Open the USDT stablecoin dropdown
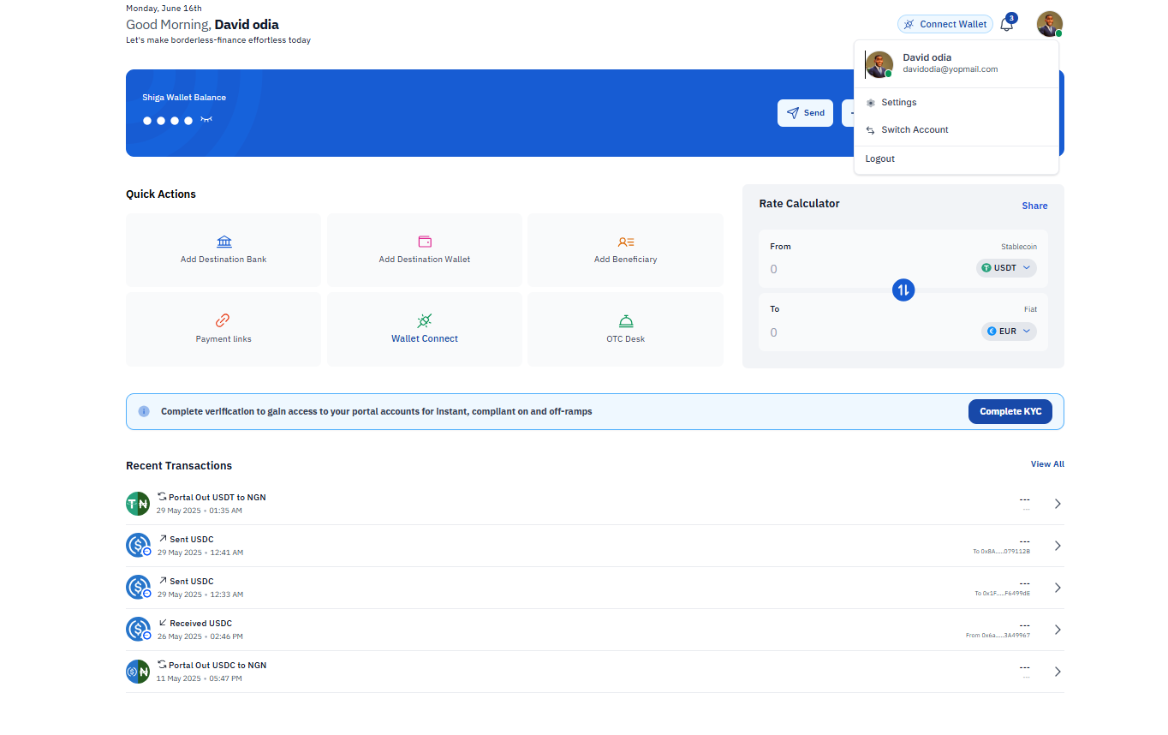 (x=1006, y=268)
